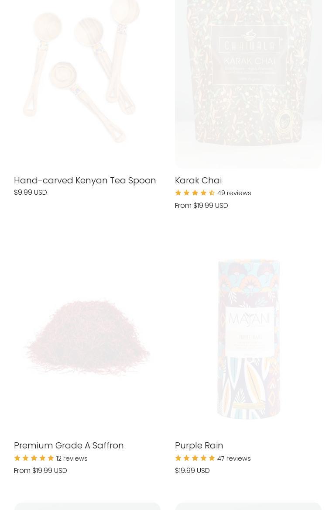Click the half star on Karak Chai's rating
This screenshot has height=510, width=336.
tap(212, 193)
